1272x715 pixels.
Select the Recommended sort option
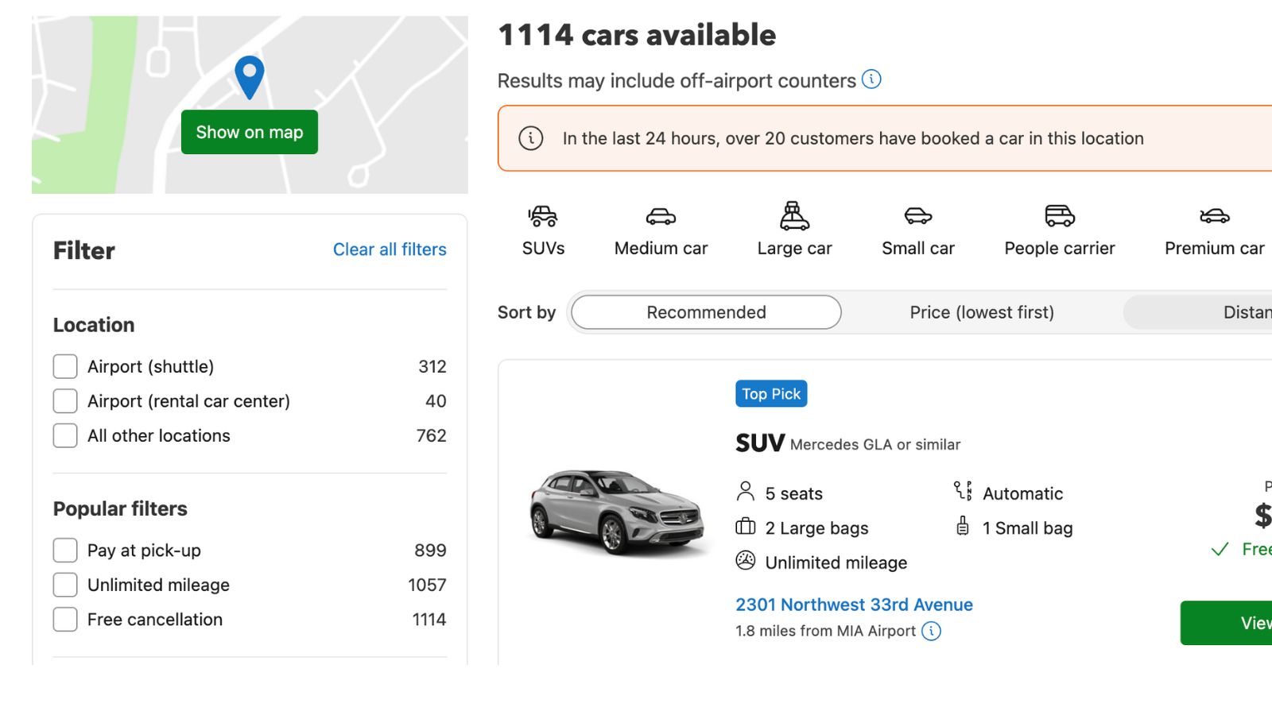pyautogui.click(x=704, y=312)
